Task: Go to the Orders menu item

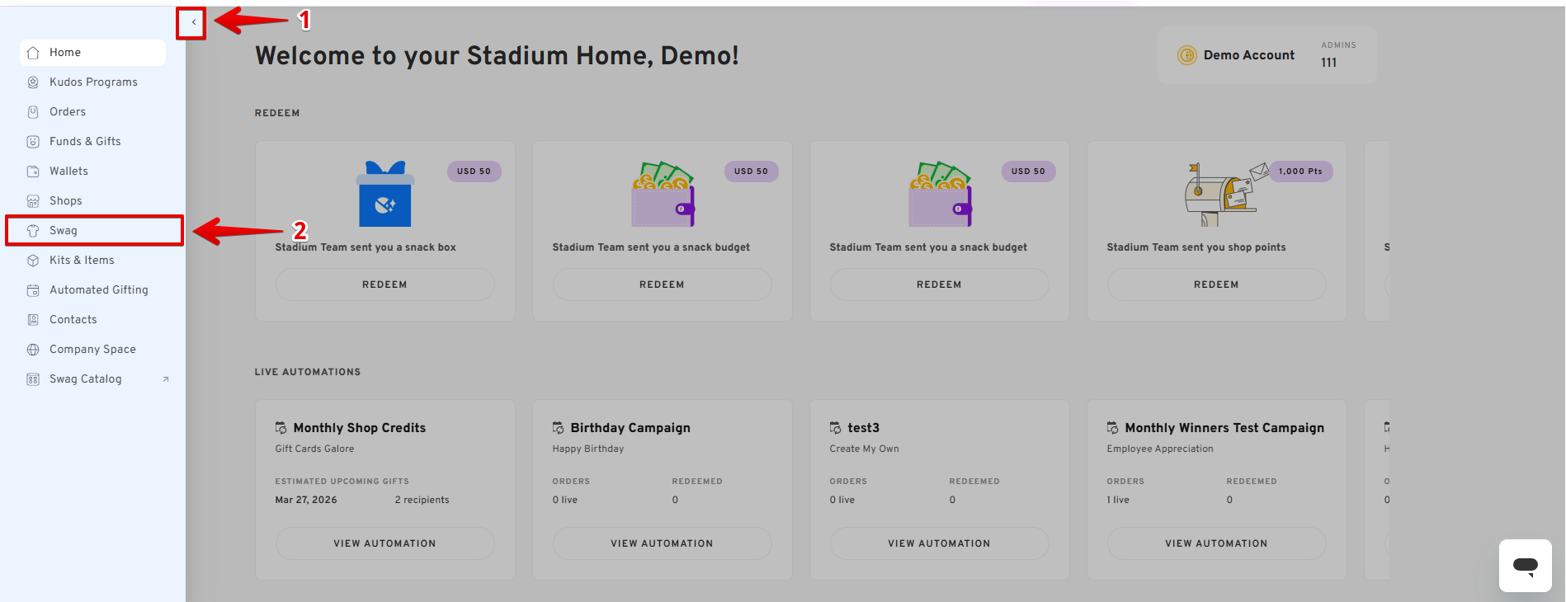Action: tap(68, 112)
